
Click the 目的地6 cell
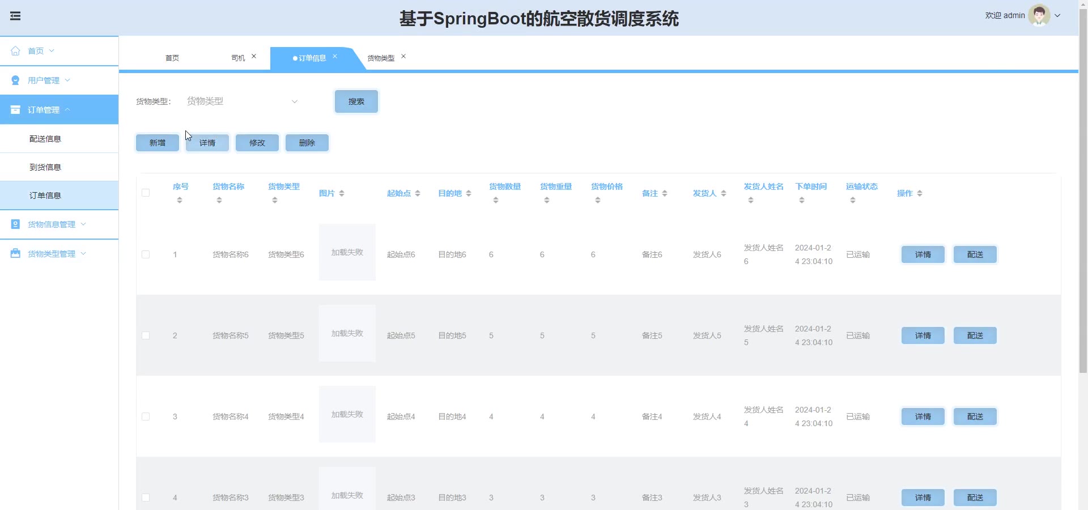point(452,254)
